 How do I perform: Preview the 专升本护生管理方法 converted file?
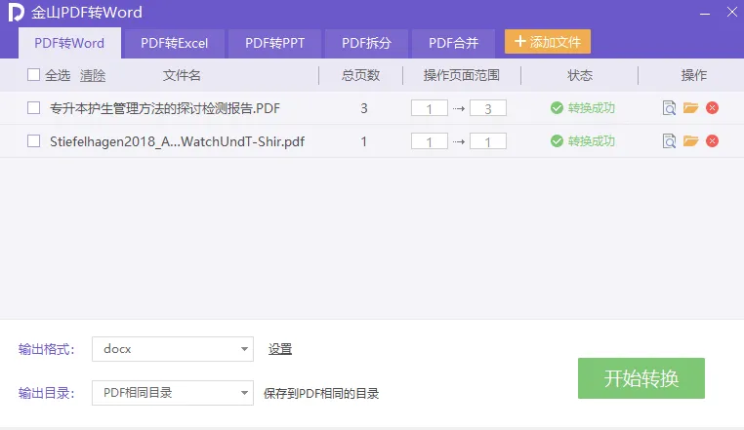pos(669,108)
